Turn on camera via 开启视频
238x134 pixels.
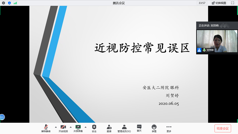pos(63,128)
